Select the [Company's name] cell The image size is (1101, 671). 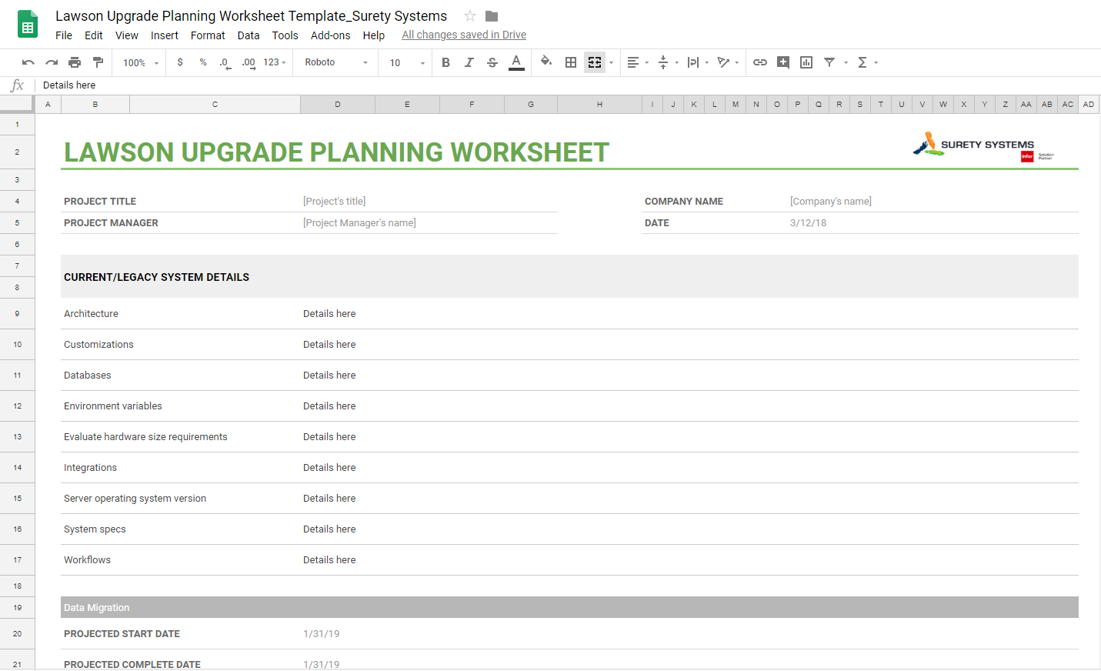[x=933, y=202]
